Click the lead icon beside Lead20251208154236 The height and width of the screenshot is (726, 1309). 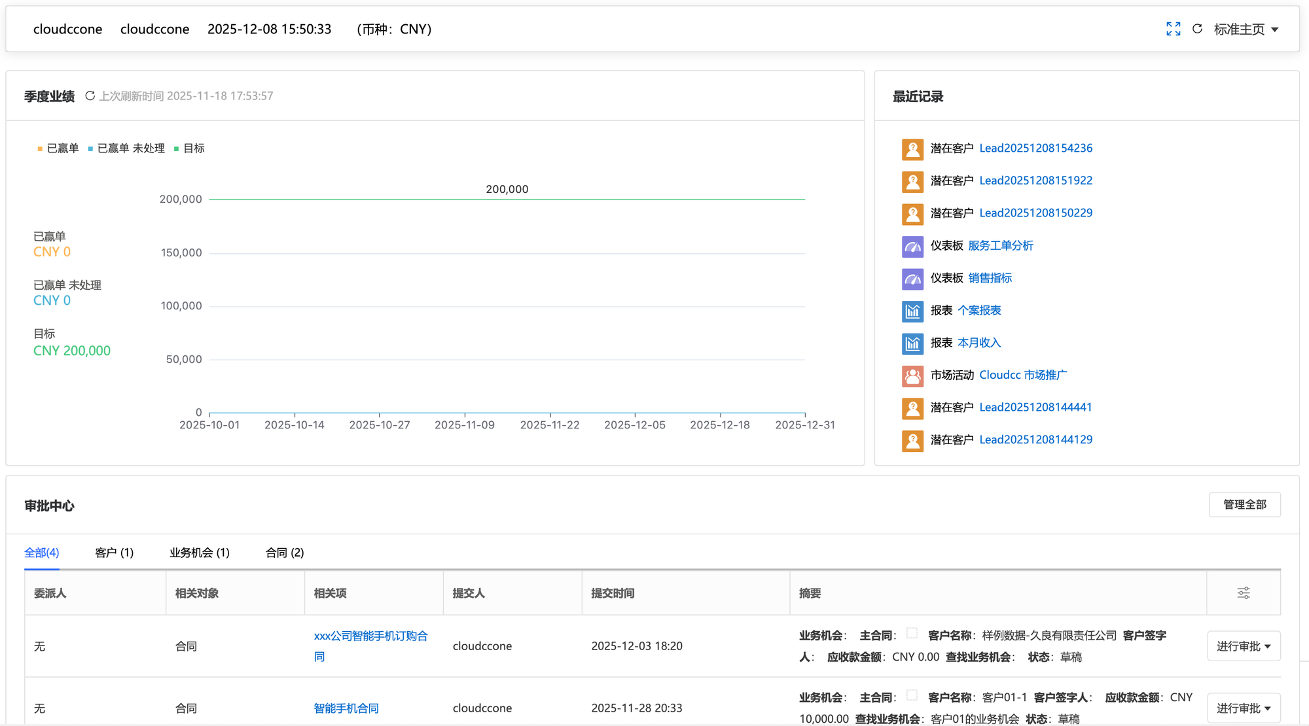[x=912, y=148]
